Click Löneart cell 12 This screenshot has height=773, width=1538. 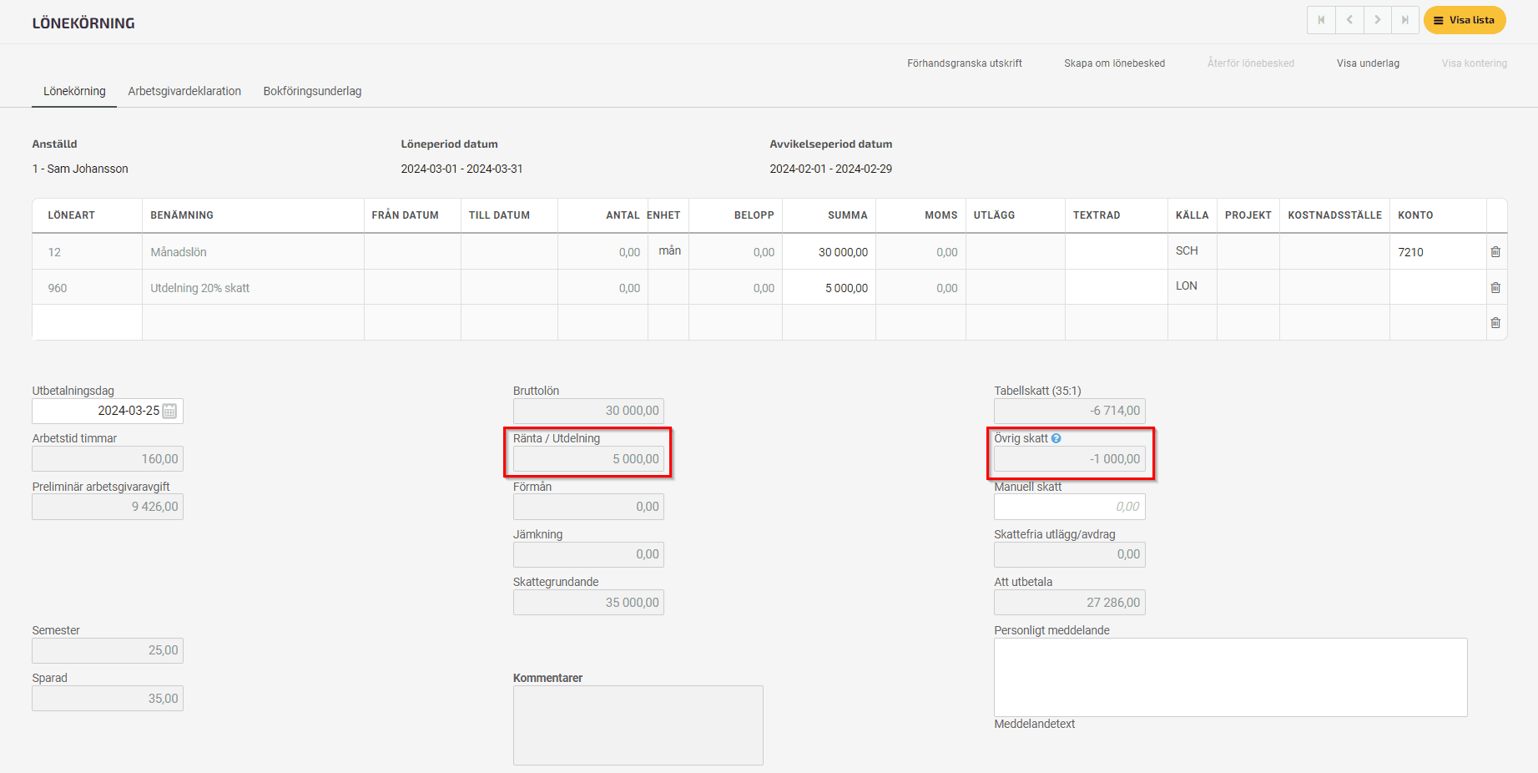87,252
